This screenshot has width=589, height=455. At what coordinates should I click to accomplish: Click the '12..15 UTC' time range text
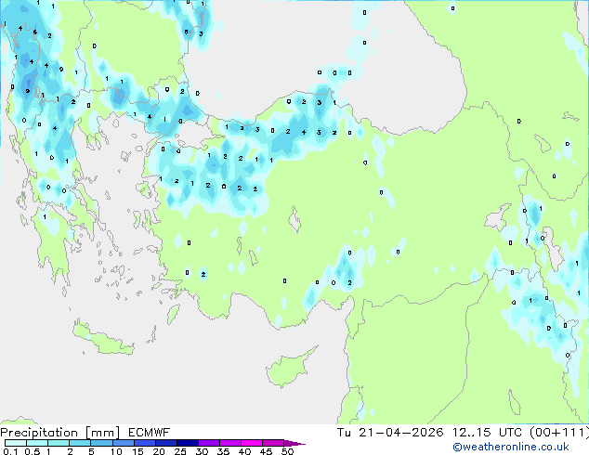tap(487, 433)
